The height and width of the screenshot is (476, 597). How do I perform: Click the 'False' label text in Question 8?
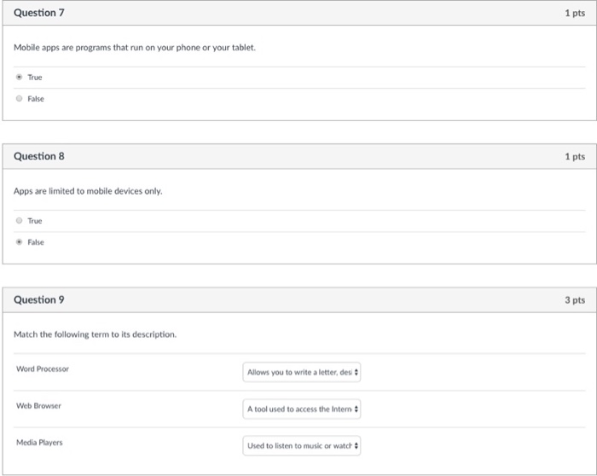tap(36, 242)
